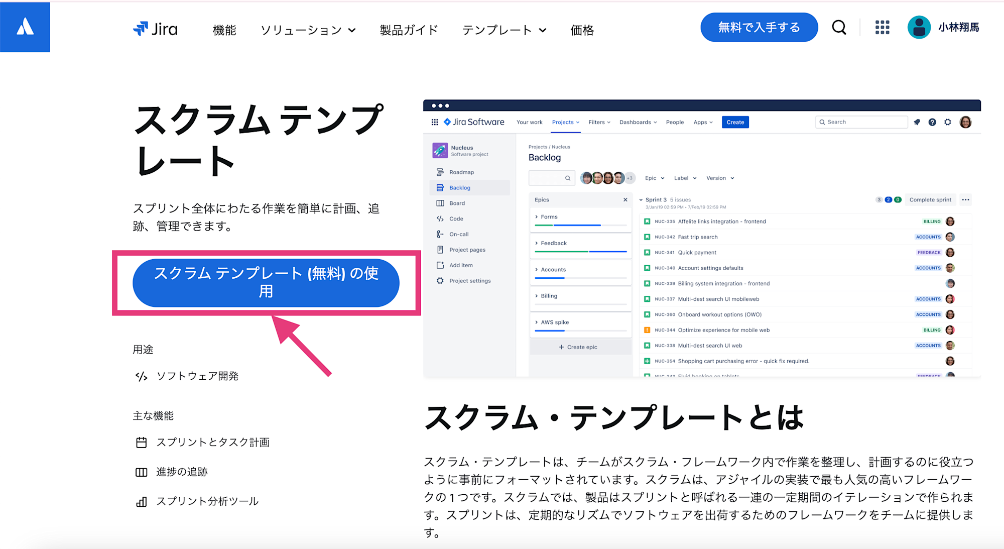Click the profile avatar in preview header
The image size is (1004, 549).
pos(965,122)
